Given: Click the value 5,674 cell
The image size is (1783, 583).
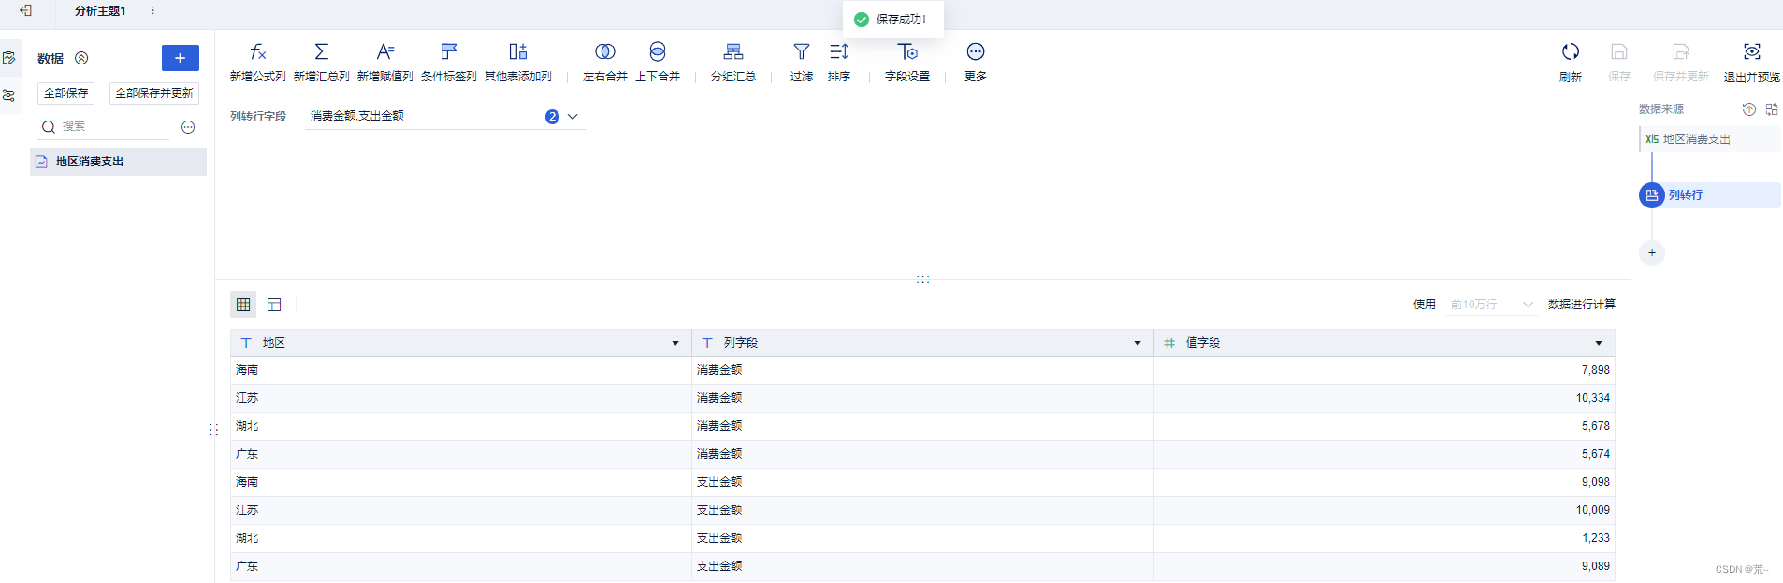Looking at the screenshot, I should (x=1384, y=454).
